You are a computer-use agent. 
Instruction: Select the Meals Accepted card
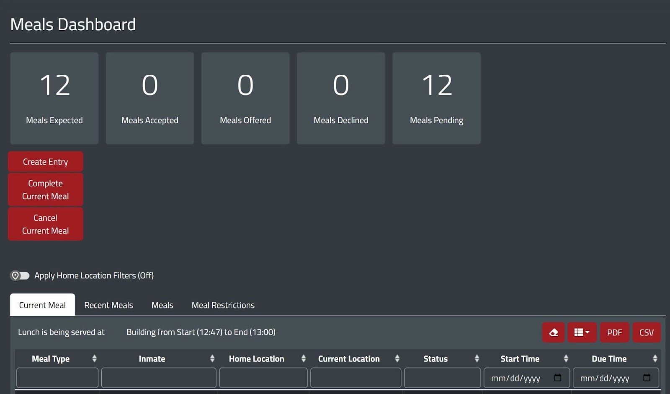tap(150, 98)
